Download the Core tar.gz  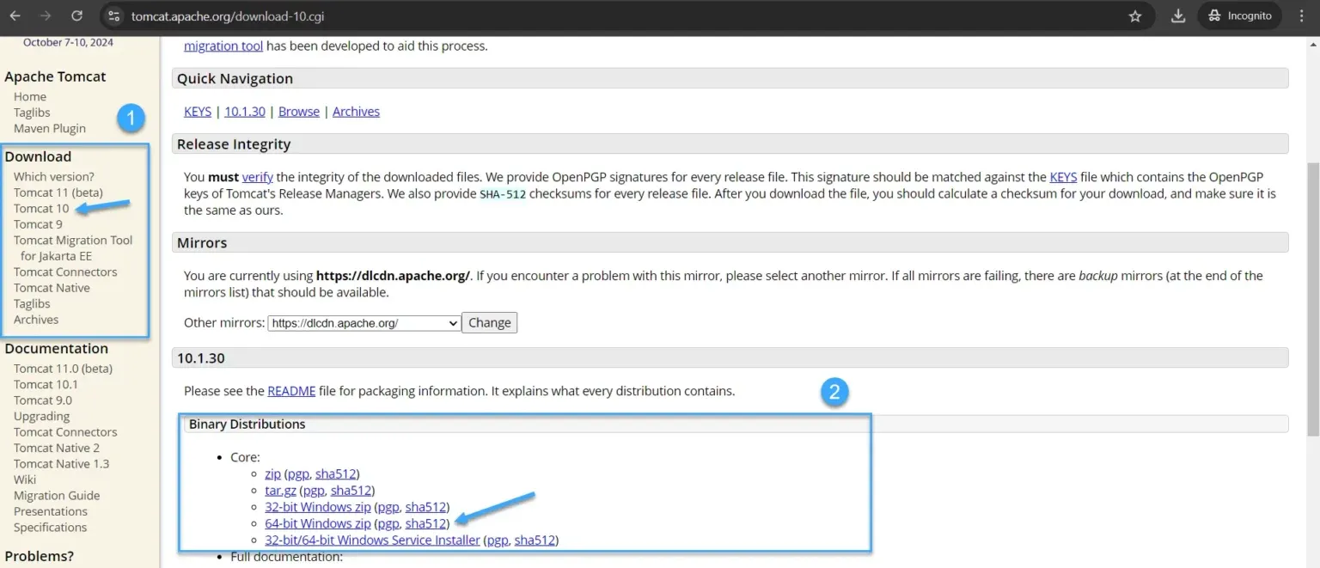[x=280, y=491]
